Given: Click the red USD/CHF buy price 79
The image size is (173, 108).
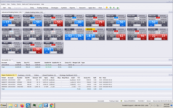Looking at the screenshot, I should [x=100, y=22].
